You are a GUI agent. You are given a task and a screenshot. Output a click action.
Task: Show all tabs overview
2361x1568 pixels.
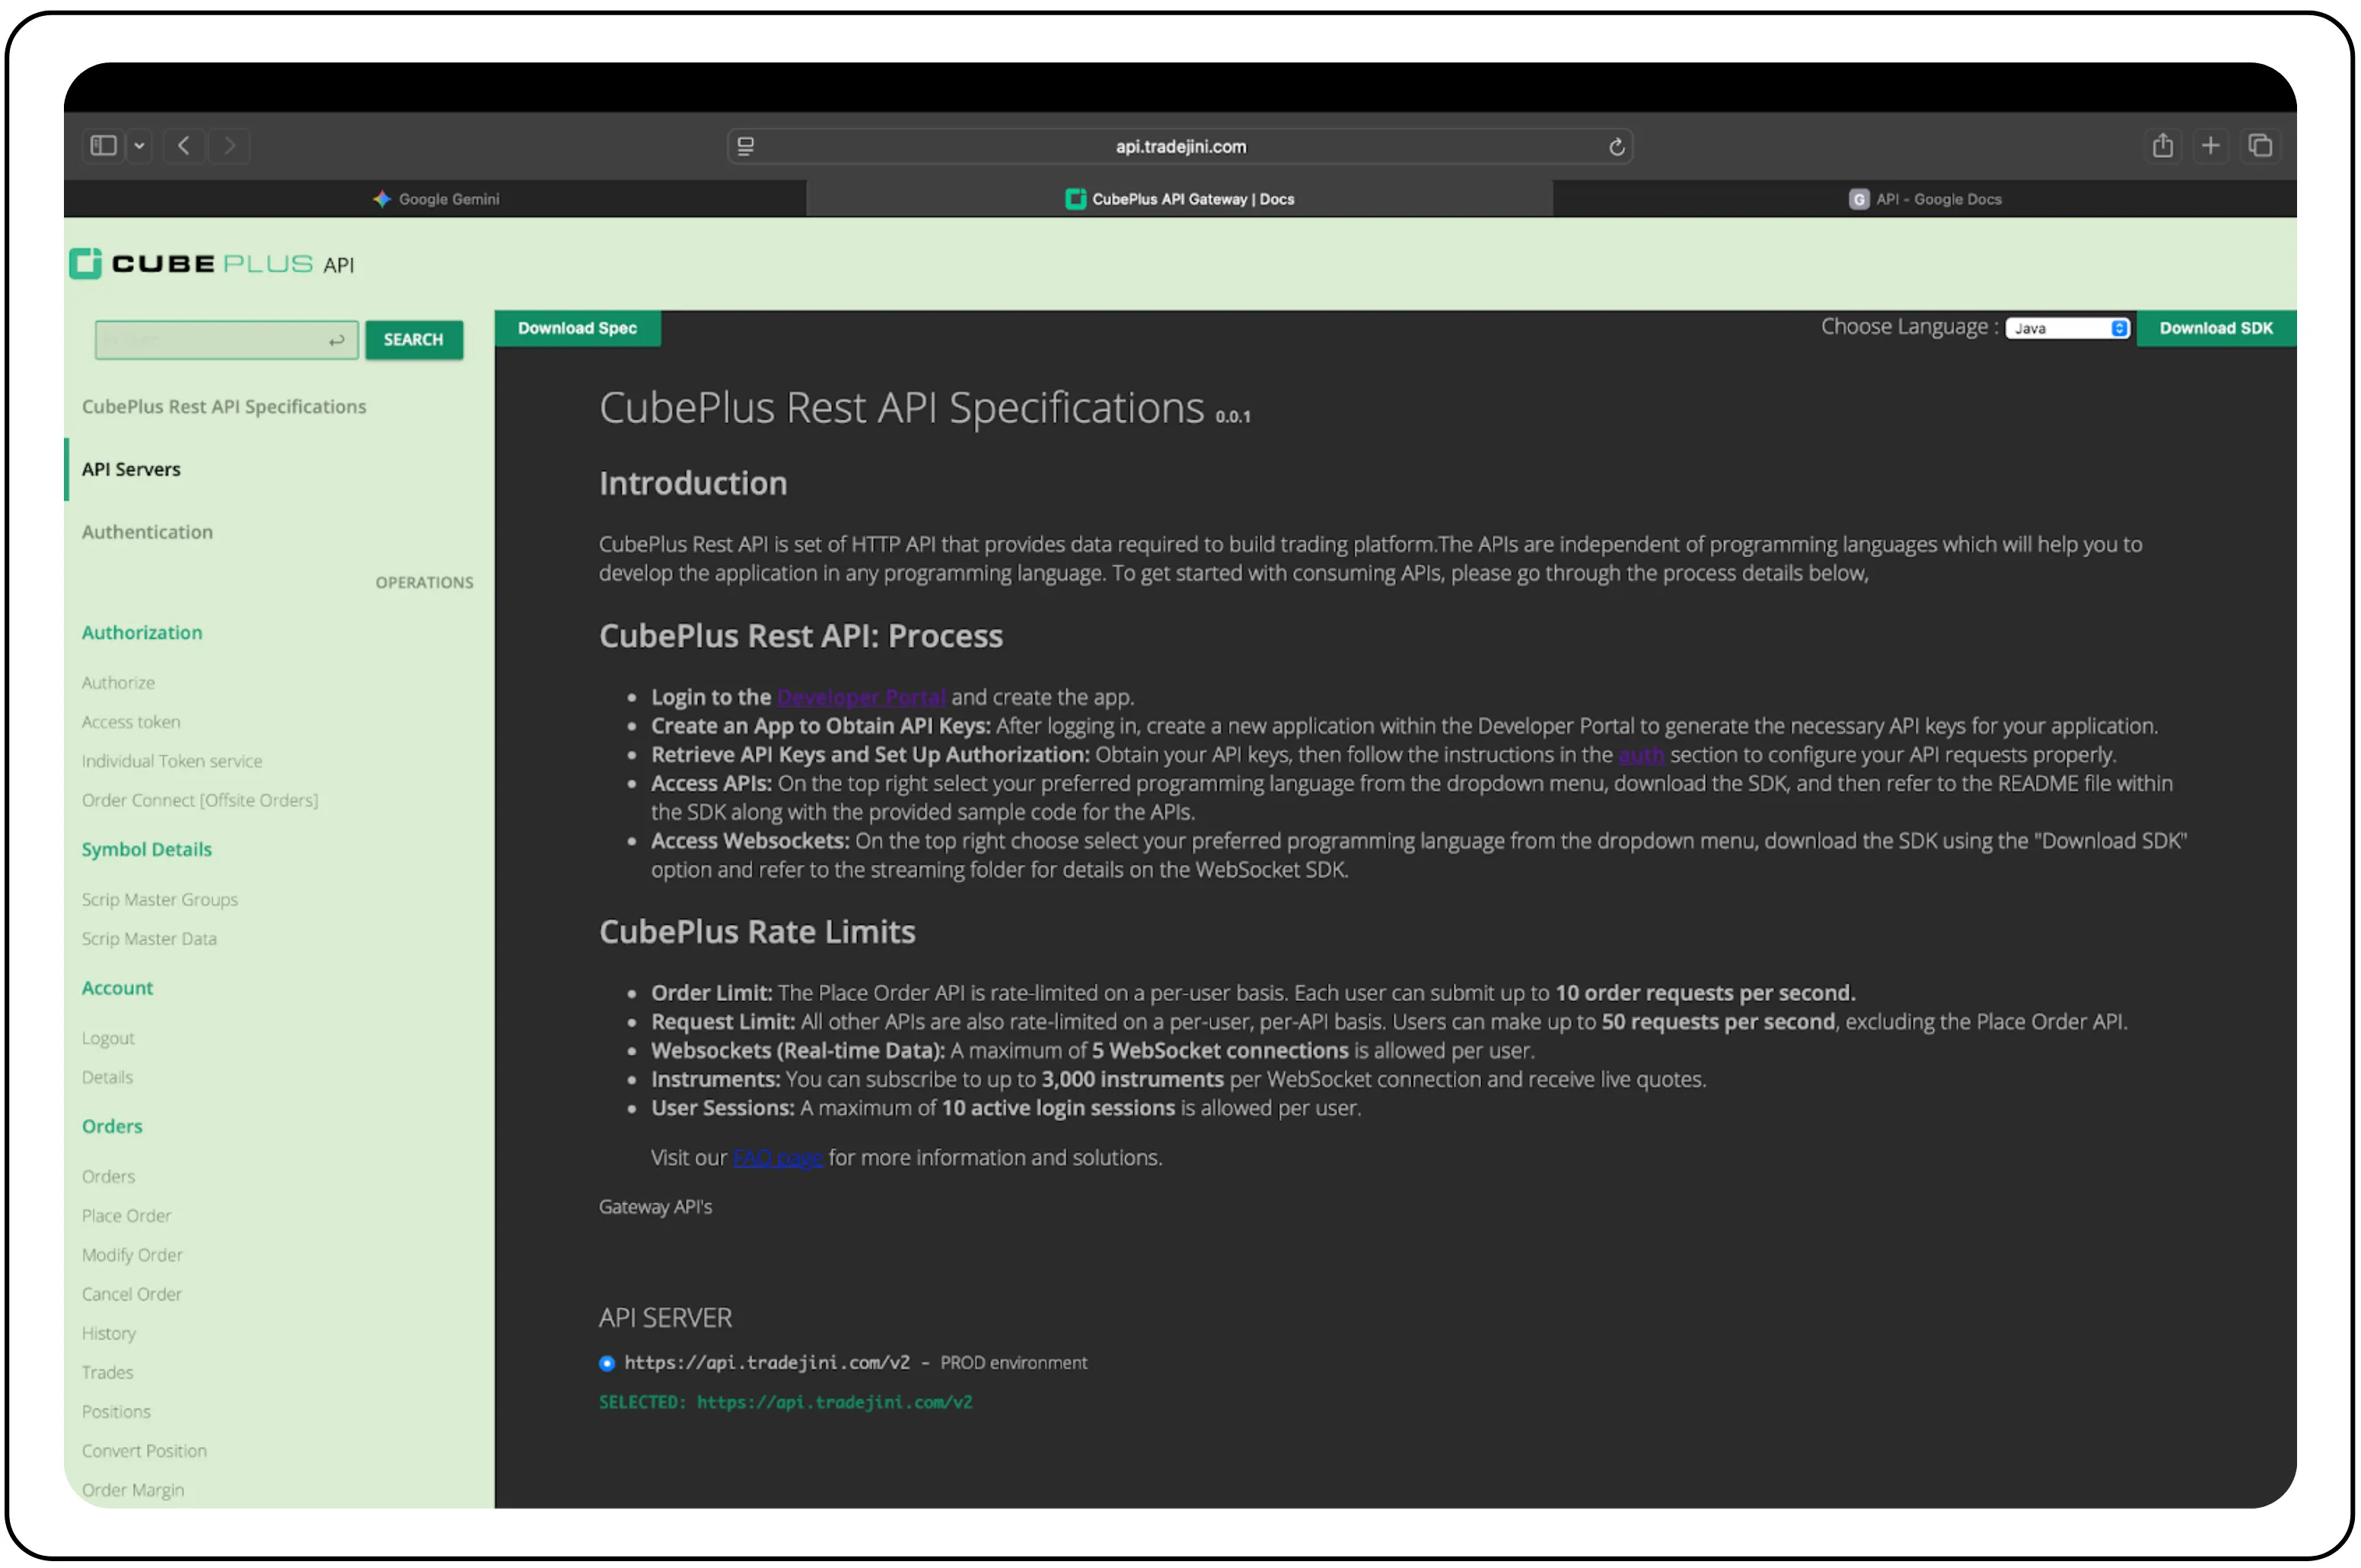[x=2260, y=145]
